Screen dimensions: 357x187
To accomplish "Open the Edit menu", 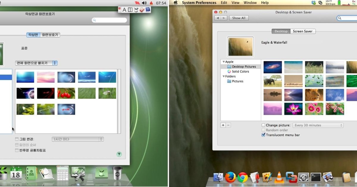I will [224, 3].
